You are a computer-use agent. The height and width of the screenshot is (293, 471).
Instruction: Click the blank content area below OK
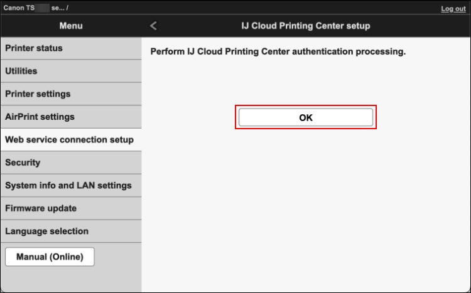coord(306,207)
